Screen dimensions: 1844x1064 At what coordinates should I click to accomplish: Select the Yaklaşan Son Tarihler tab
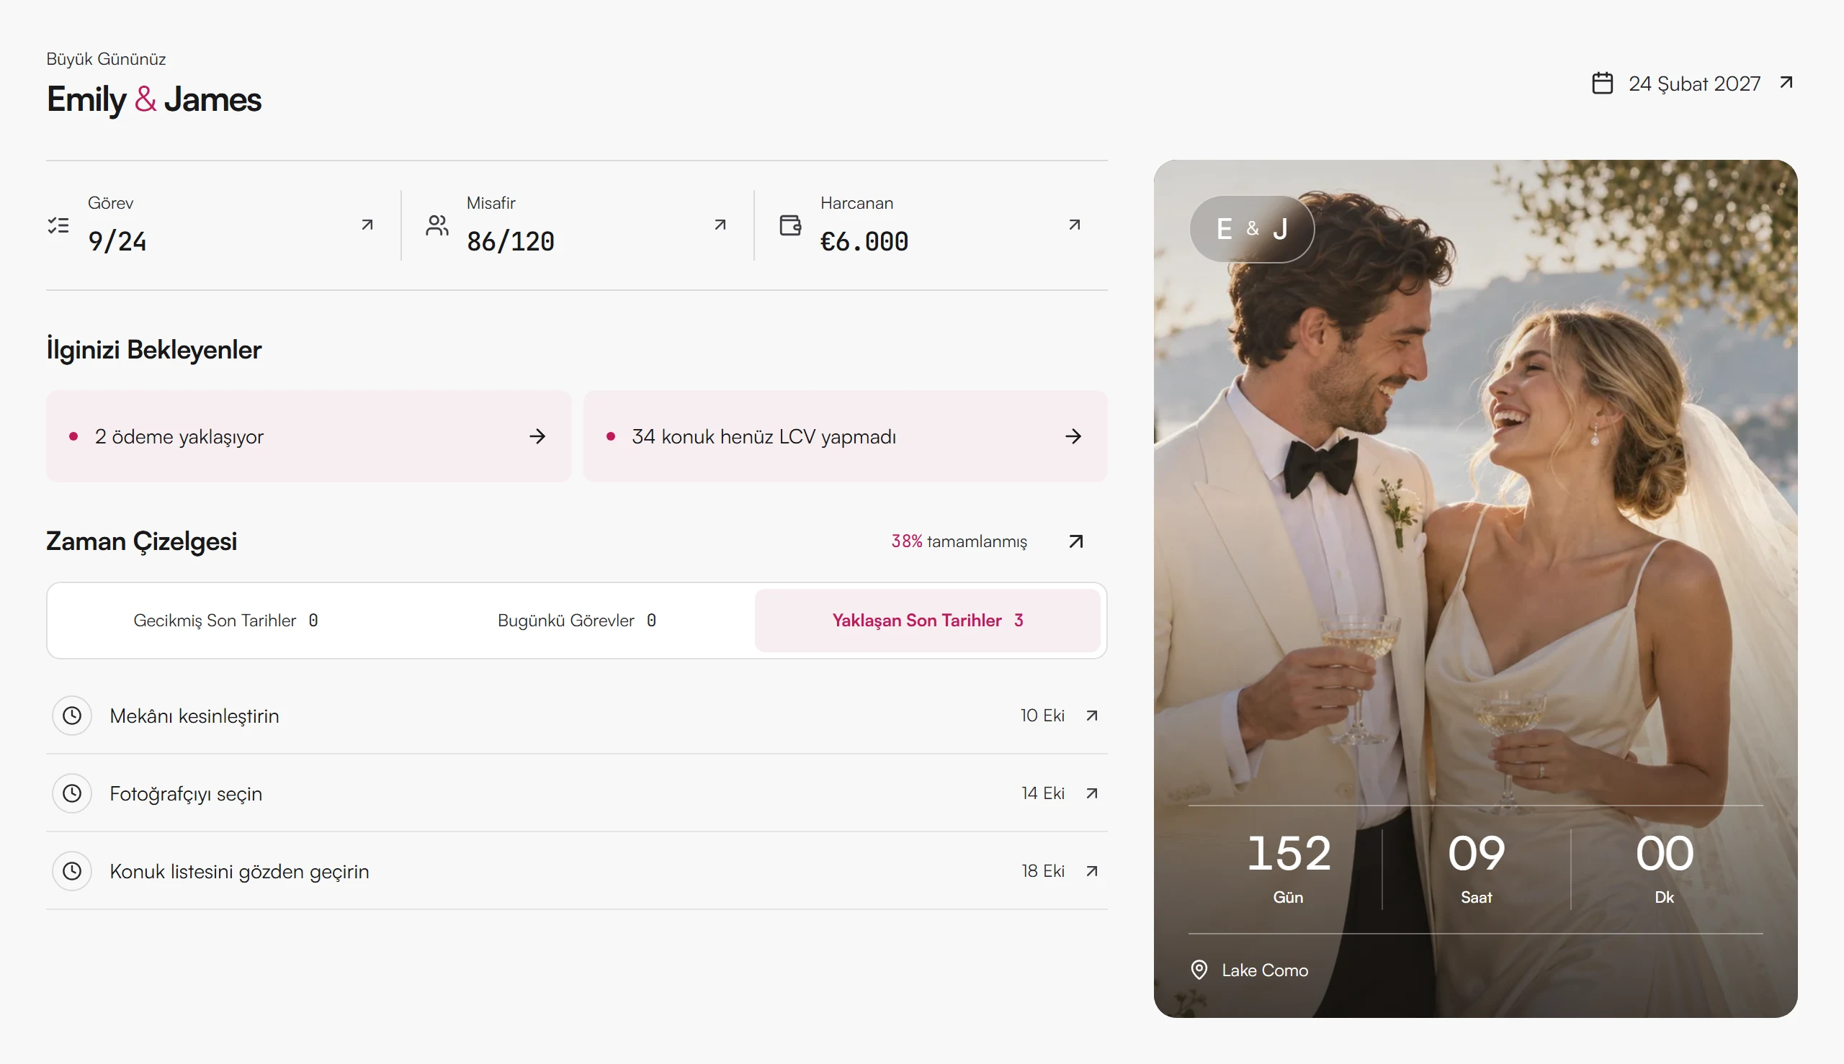[x=927, y=621]
